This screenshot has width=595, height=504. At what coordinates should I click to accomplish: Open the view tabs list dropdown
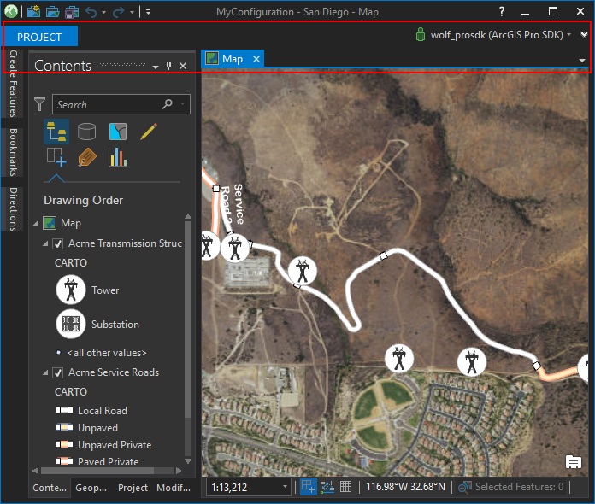click(581, 61)
